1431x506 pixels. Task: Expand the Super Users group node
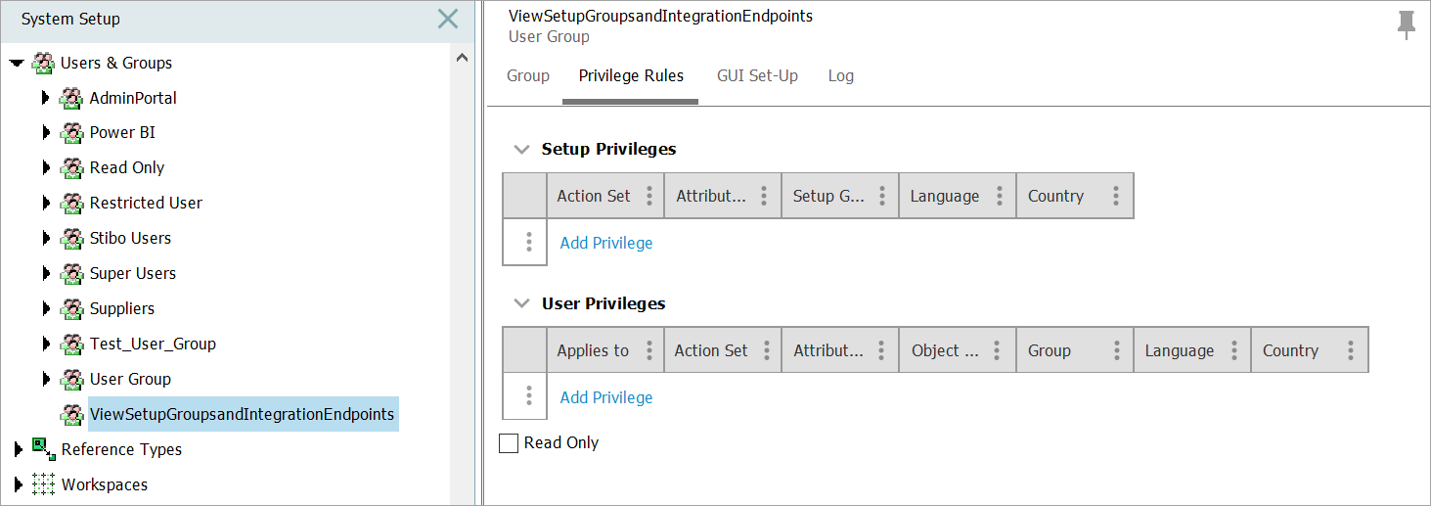pos(46,273)
